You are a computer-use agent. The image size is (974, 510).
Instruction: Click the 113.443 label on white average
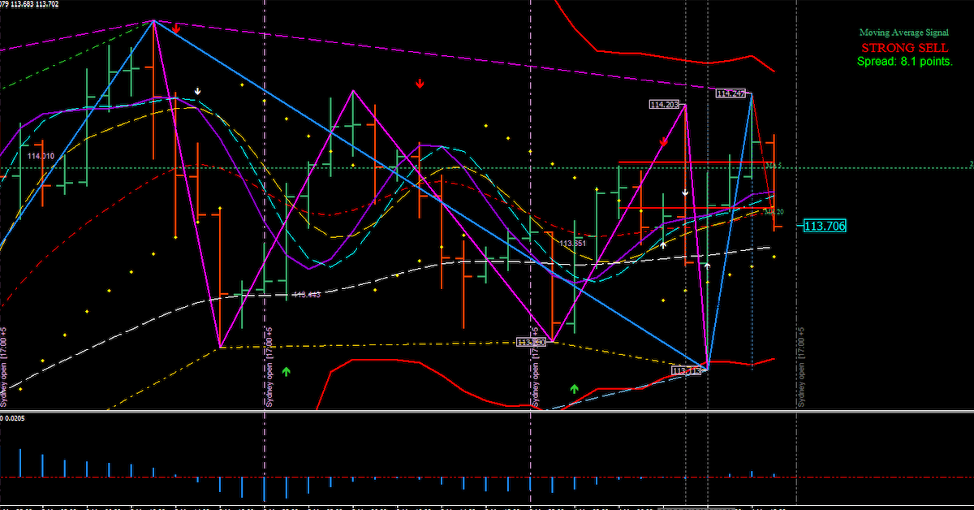pos(306,295)
